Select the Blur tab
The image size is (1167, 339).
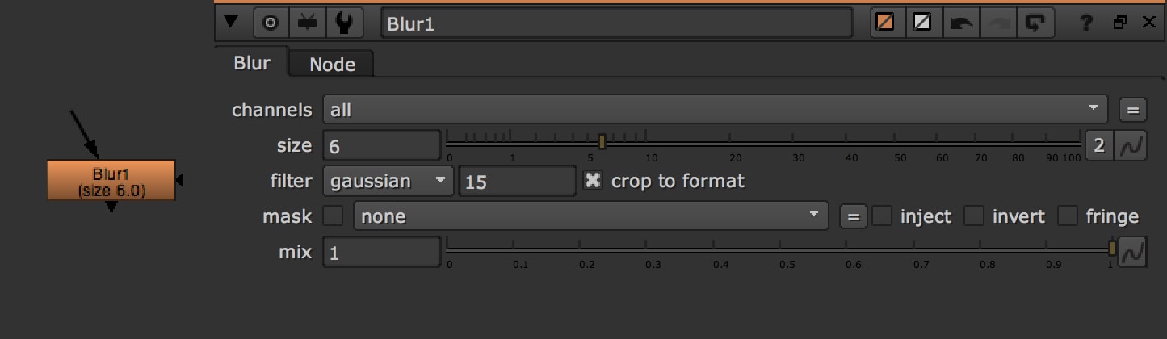point(252,63)
